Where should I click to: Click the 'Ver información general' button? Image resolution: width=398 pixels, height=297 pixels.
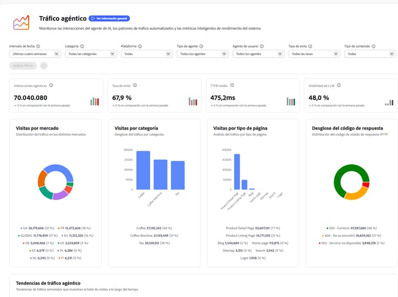click(109, 19)
